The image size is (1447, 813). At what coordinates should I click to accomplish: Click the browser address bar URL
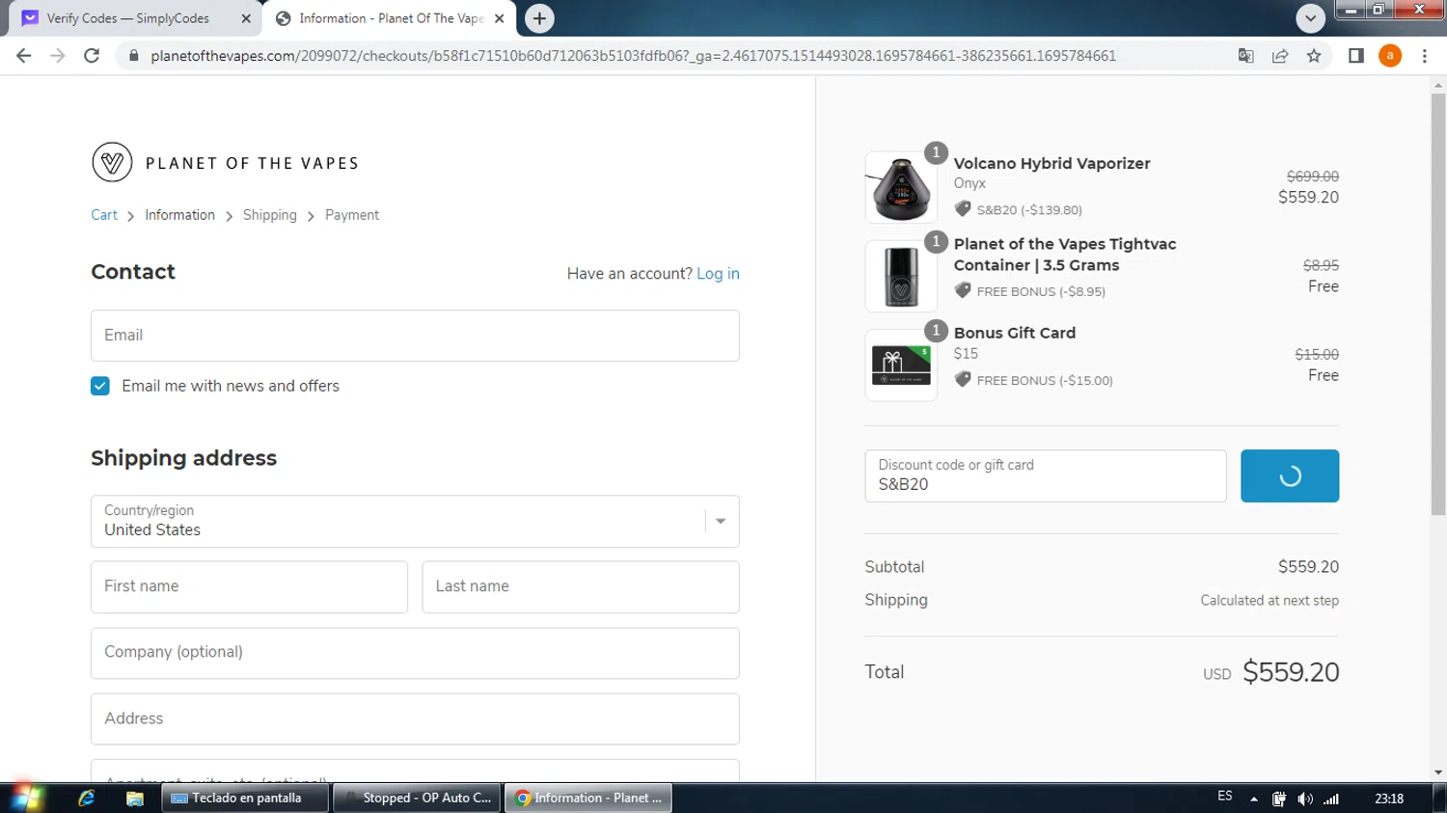633,56
